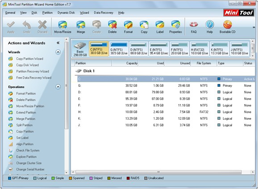The image size is (258, 189).
Task: Collapse the Wizards section
Action: coord(58,52)
